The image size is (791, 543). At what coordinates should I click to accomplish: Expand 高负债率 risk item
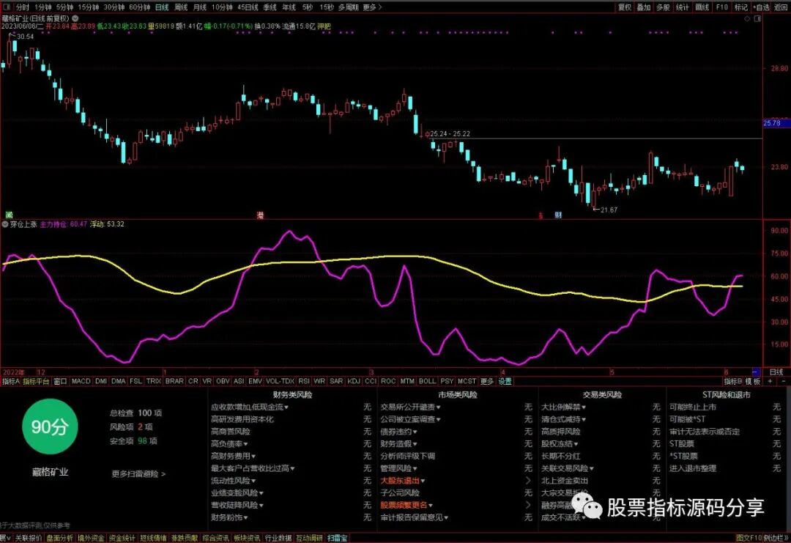(x=229, y=443)
